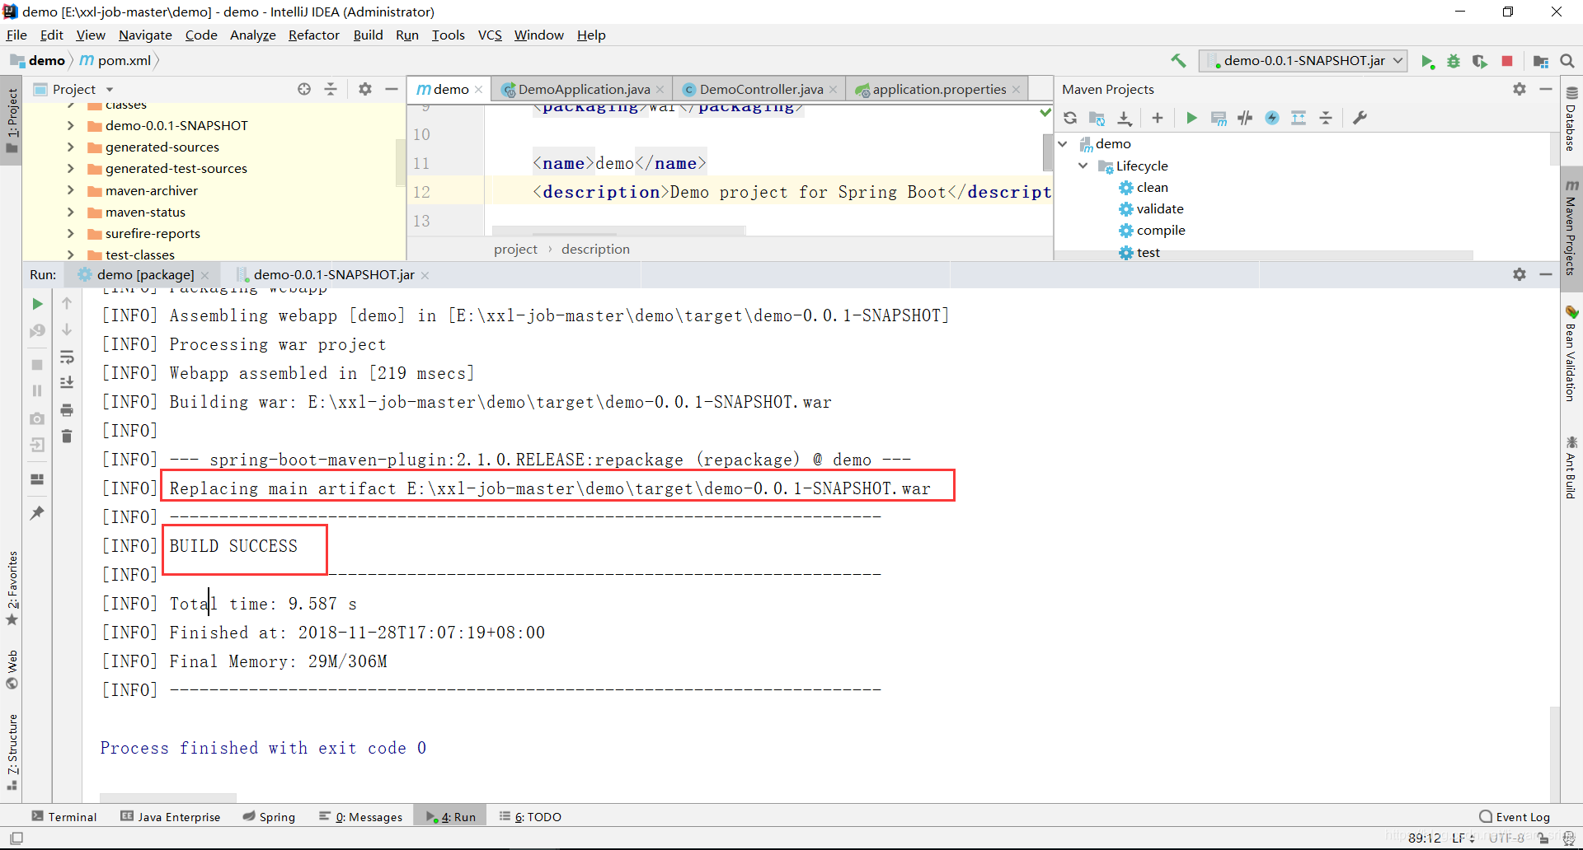Execute Maven goal icon
This screenshot has height=850, width=1583.
(x=1219, y=118)
